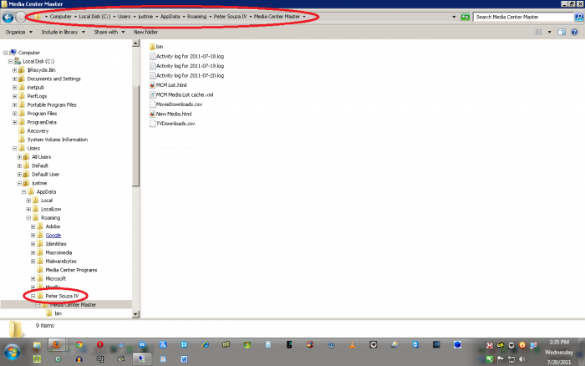The height and width of the screenshot is (366, 585).
Task: Click the bin folder icon in file list
Action: pyautogui.click(x=152, y=47)
